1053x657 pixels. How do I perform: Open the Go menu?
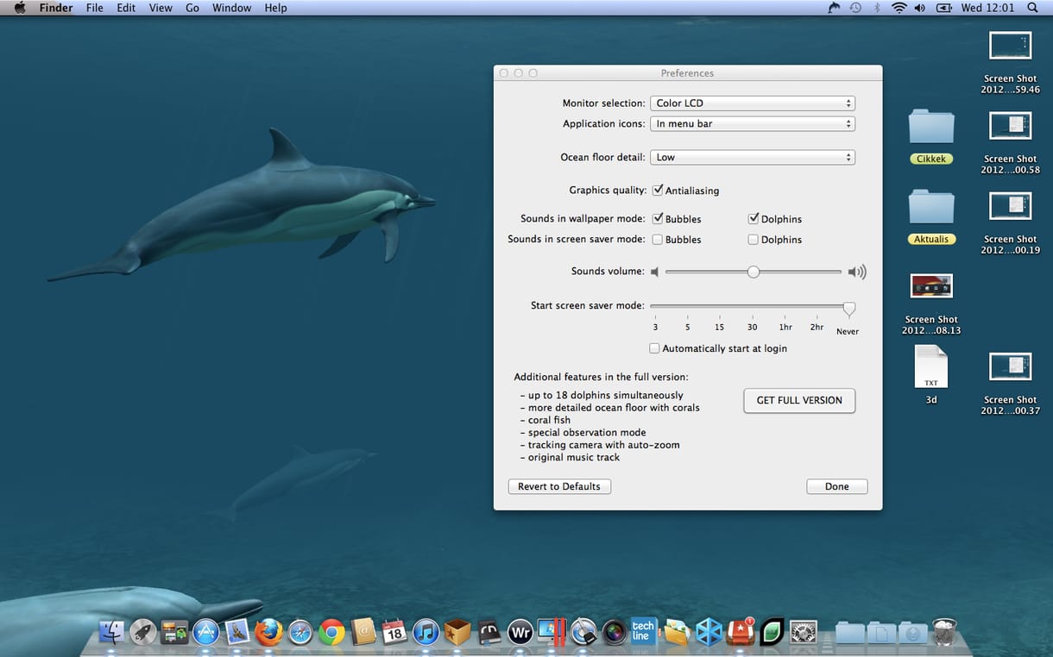click(x=192, y=8)
